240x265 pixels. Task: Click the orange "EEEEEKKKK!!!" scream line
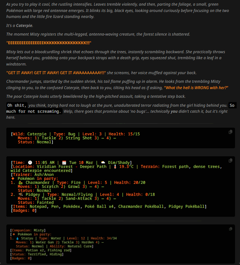[x=49, y=43]
